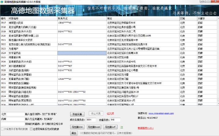
Task: Sort by 关键字 column header
Action: pos(207,18)
